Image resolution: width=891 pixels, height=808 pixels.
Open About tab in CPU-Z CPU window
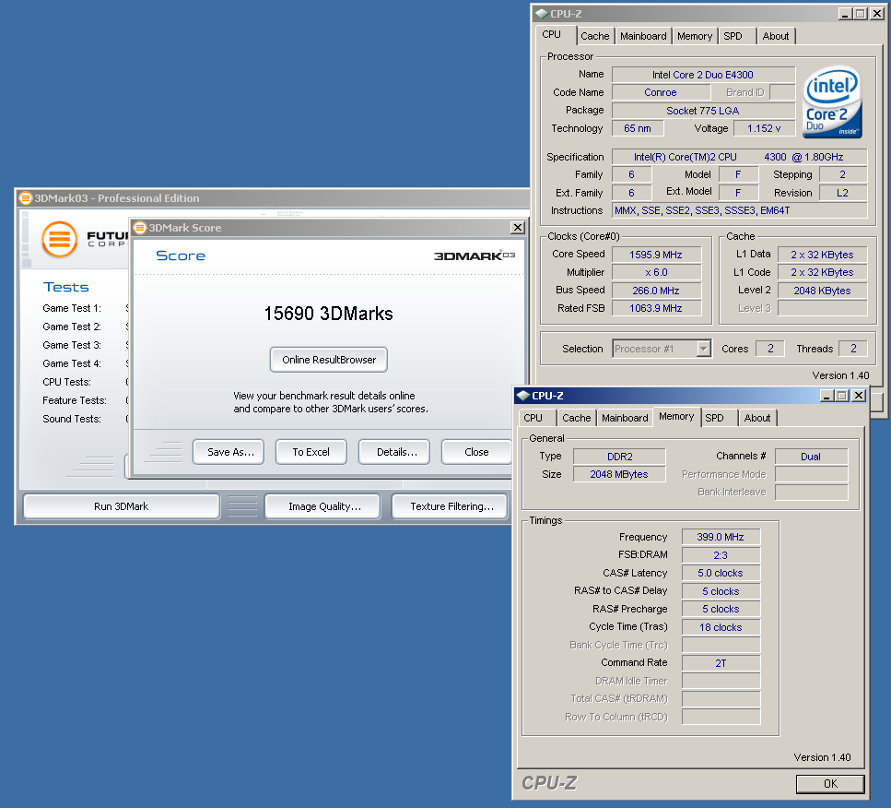click(x=776, y=36)
